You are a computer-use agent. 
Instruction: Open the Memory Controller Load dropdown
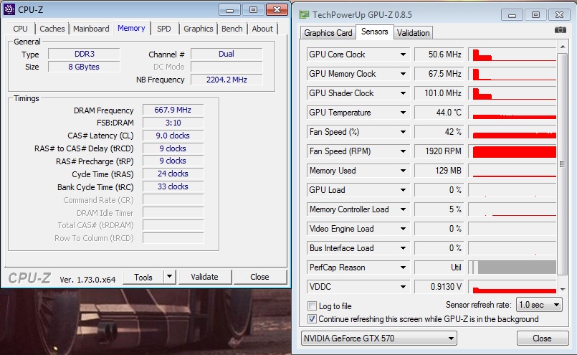(x=404, y=209)
